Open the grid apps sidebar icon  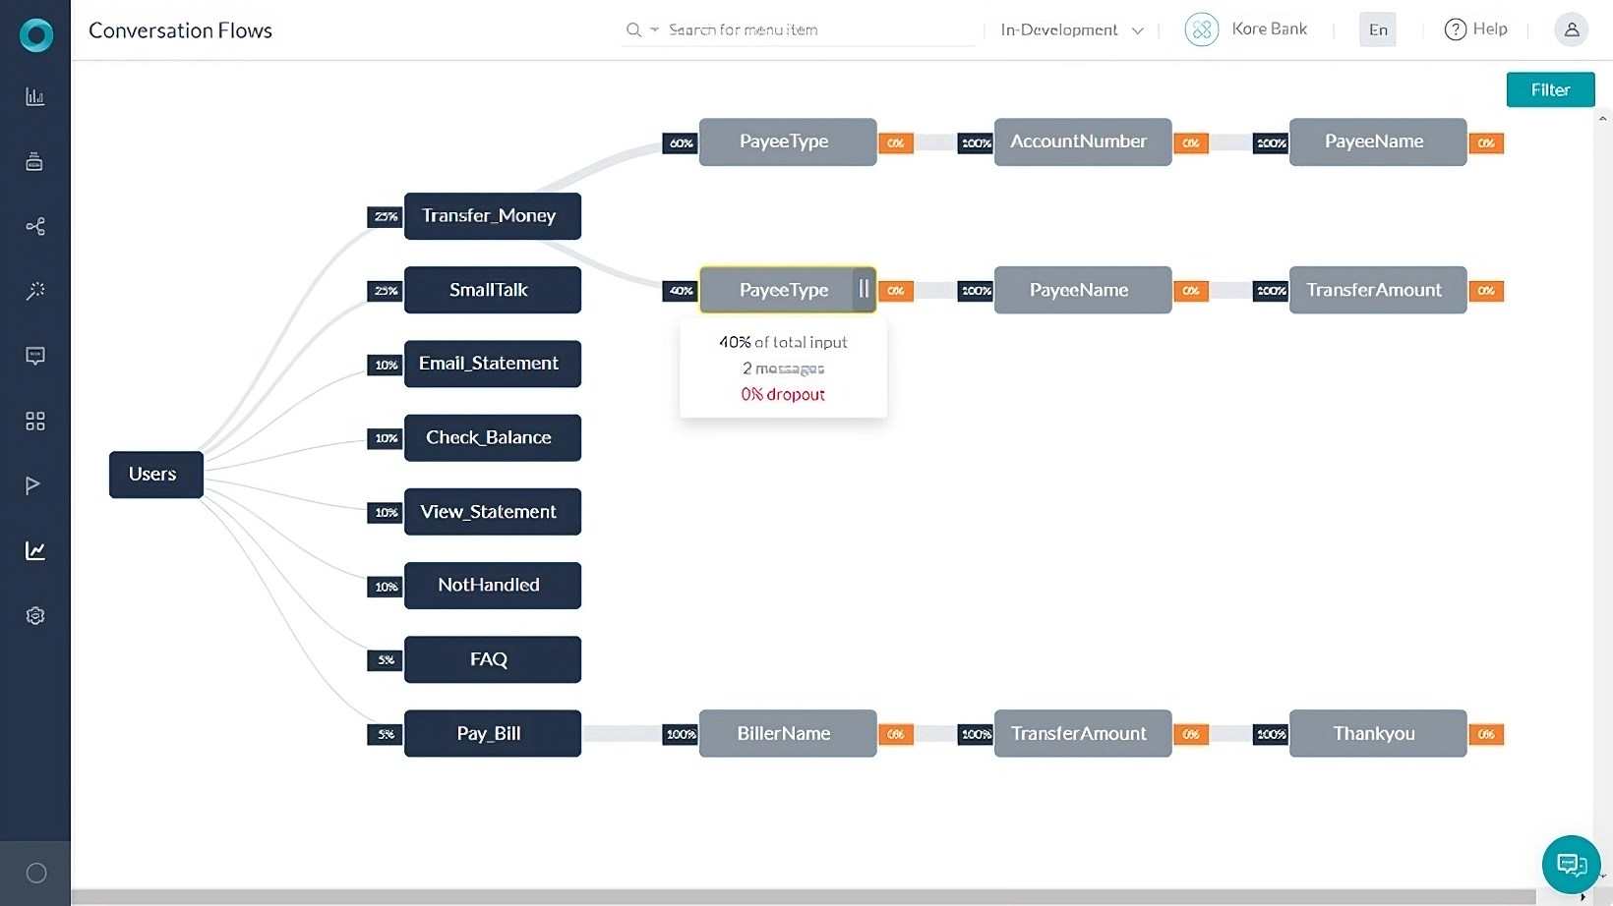pos(35,421)
